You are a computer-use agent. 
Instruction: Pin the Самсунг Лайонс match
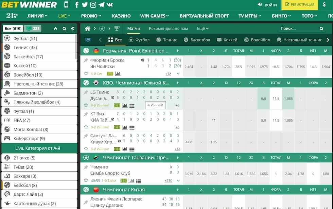click(86, 136)
